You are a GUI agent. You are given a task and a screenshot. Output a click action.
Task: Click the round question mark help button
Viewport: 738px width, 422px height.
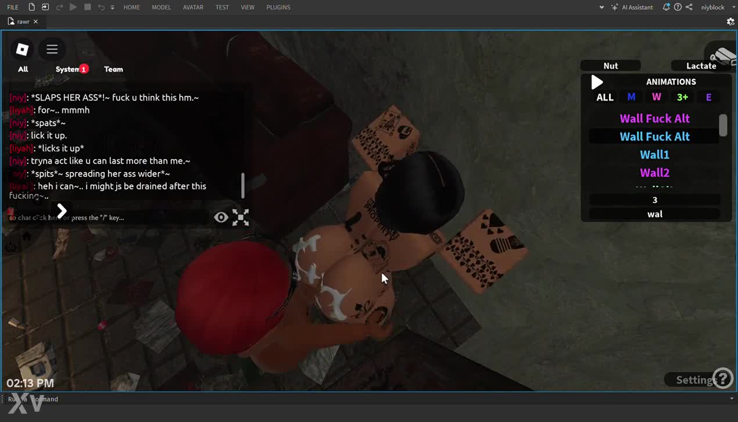click(x=722, y=378)
